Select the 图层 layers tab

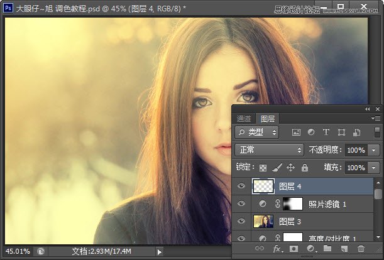[268, 119]
